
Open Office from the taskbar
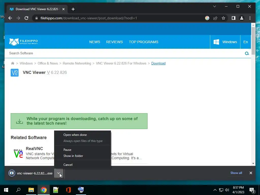tap(68, 190)
